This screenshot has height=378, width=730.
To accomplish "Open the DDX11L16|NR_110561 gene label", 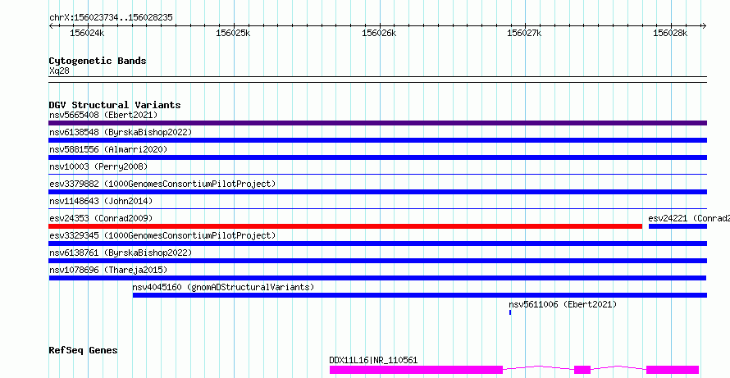I will click(x=373, y=360).
